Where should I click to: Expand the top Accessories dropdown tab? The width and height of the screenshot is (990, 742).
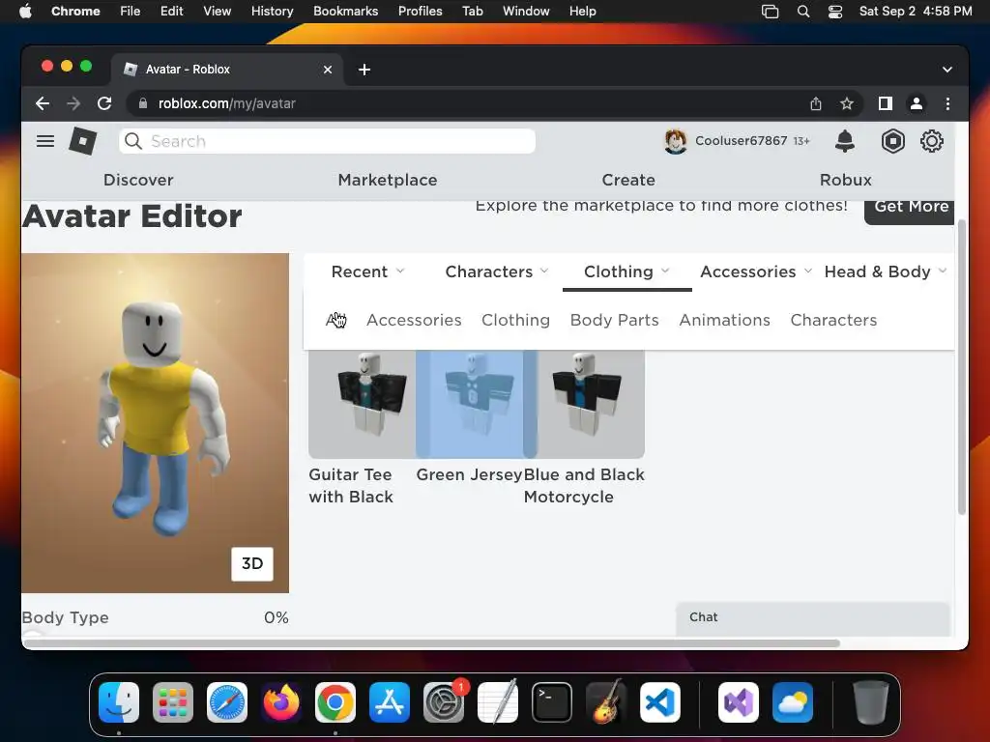pos(756,271)
